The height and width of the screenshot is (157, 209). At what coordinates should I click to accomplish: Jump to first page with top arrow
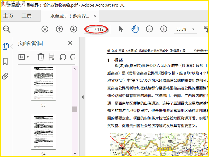point(45,29)
